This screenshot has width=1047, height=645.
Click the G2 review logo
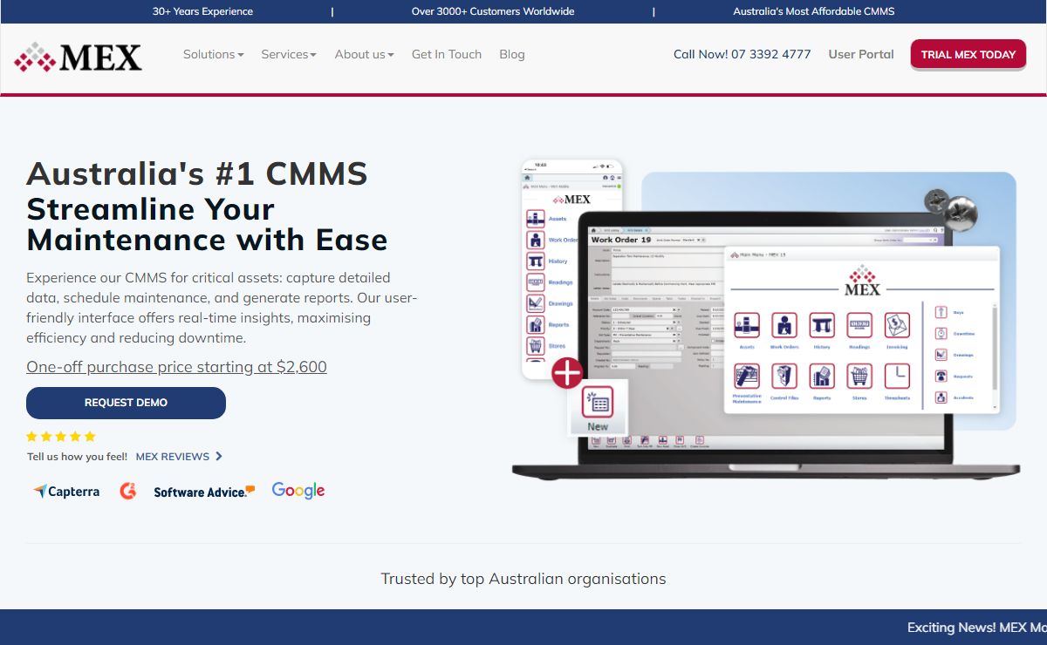click(x=128, y=491)
